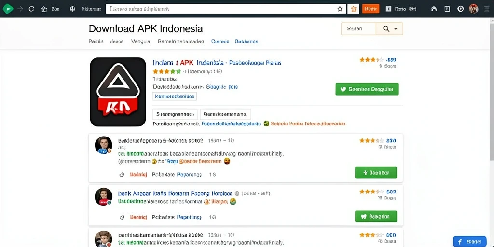Click the green emoji icon in the app card
Viewport: 494px width, 247px height.
[266, 123]
